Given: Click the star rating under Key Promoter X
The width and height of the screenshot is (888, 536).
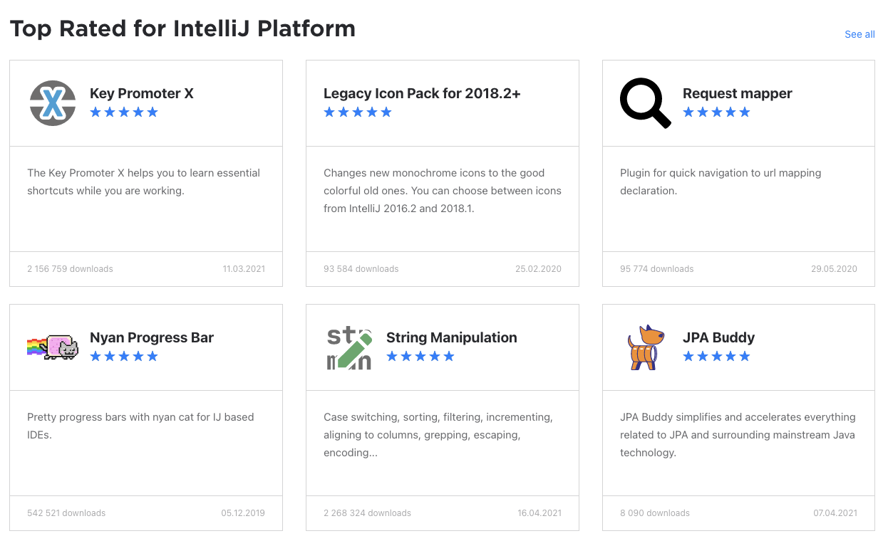Looking at the screenshot, I should click(x=124, y=112).
